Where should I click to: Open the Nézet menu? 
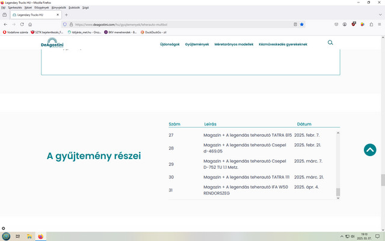(28, 8)
